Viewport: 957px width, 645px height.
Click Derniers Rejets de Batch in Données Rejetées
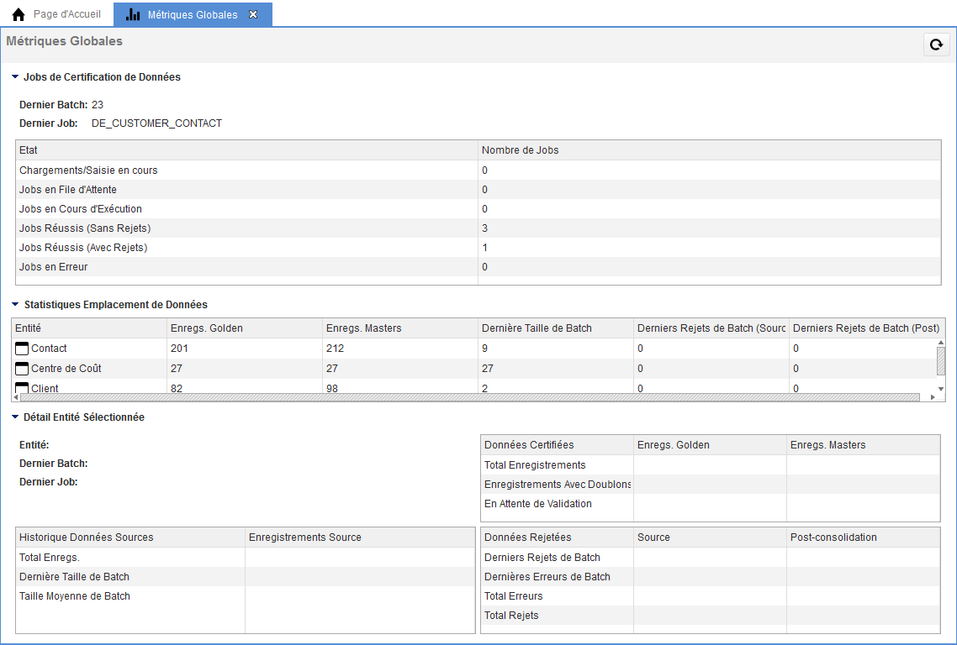coord(711,557)
